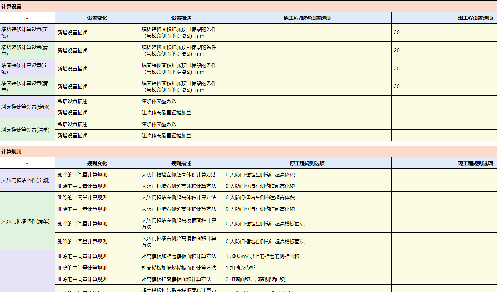This screenshot has height=292, width=497.
Task: Click the 人防门框墙构件(清单) row label
Action: [x=27, y=221]
